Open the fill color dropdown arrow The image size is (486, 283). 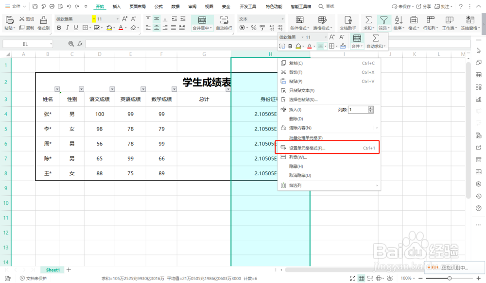coord(114,28)
